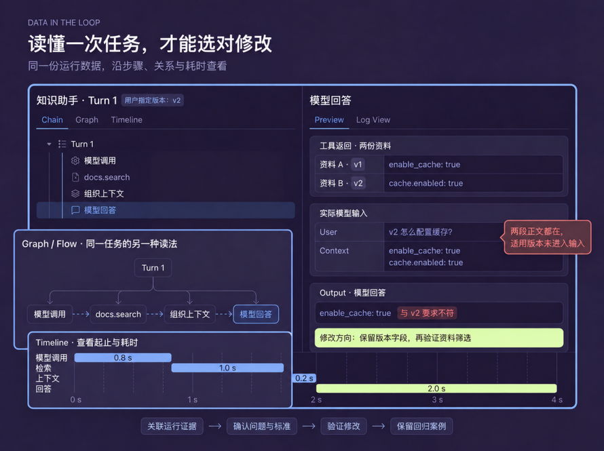Click the enable_cache: true output text
Image resolution: width=604 pixels, height=451 pixels.
pyautogui.click(x=355, y=313)
